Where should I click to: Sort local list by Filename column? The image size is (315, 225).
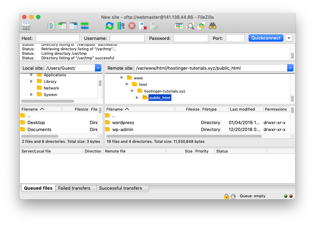pyautogui.click(x=41, y=109)
